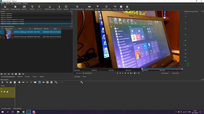Open the Jobs panel from toolbar

pyautogui.click(x=127, y=7)
